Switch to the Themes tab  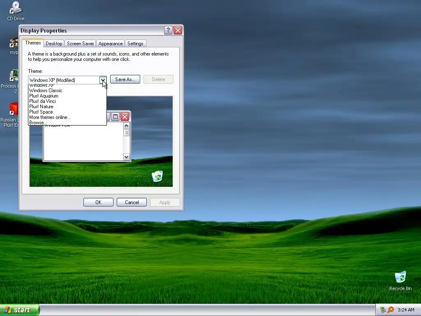click(x=33, y=43)
